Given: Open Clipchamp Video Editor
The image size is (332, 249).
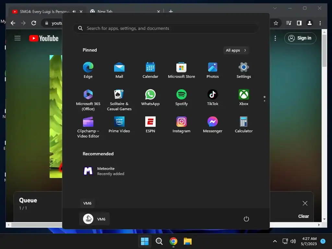Looking at the screenshot, I should [x=88, y=127].
